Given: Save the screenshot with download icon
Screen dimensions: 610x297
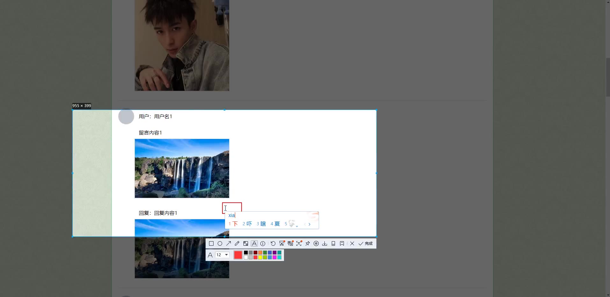Looking at the screenshot, I should 325,243.
